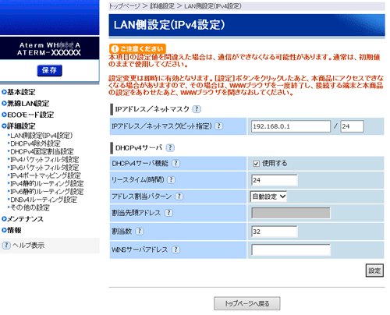Click the 設定 apply button
This screenshot has height=315, width=390.
pos(374,271)
